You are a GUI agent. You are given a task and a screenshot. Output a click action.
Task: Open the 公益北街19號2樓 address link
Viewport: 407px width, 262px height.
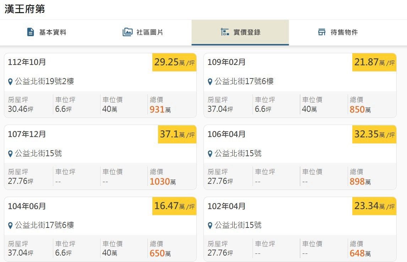click(x=44, y=82)
